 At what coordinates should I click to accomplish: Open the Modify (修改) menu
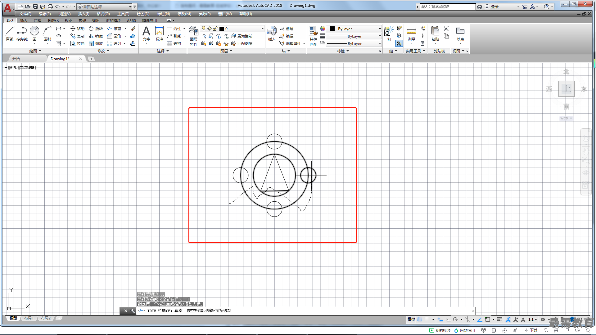(x=184, y=14)
